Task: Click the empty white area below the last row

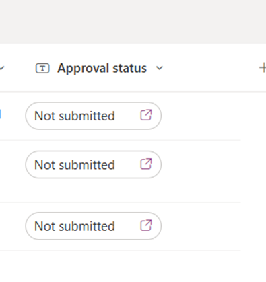Action: tap(133, 267)
